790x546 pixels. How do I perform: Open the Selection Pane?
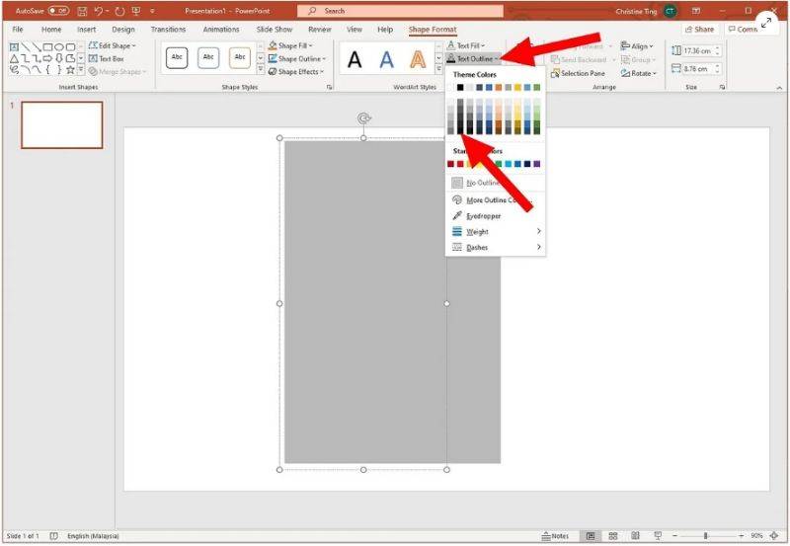pyautogui.click(x=578, y=73)
